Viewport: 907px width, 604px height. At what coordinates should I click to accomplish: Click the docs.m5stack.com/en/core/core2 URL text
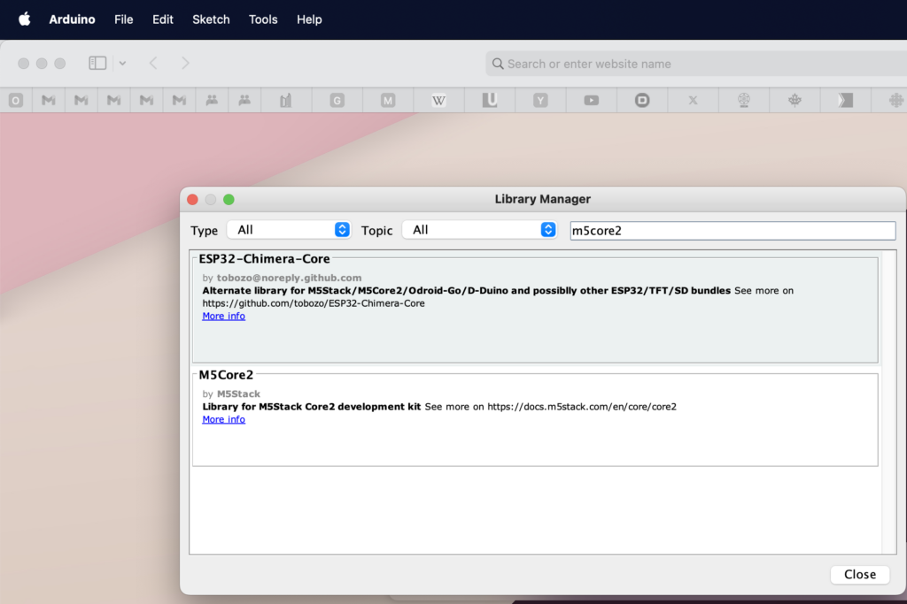point(582,407)
